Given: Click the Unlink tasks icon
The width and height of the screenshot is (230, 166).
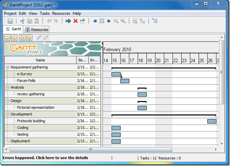Looking at the screenshot, I should point(46,38).
